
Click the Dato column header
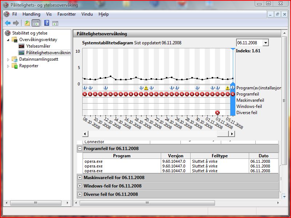click(x=263, y=156)
